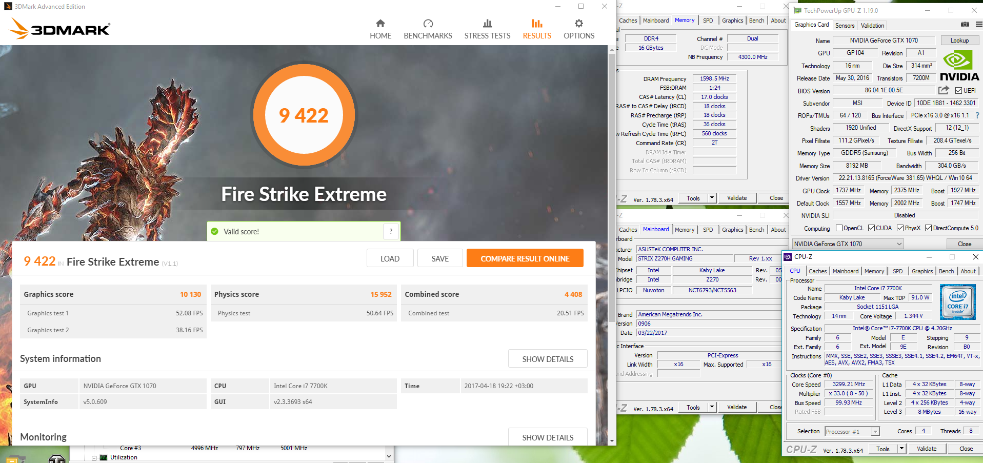Viewport: 983px width, 463px height.
Task: Click the Lookup button in GPU-Z
Action: click(x=959, y=41)
